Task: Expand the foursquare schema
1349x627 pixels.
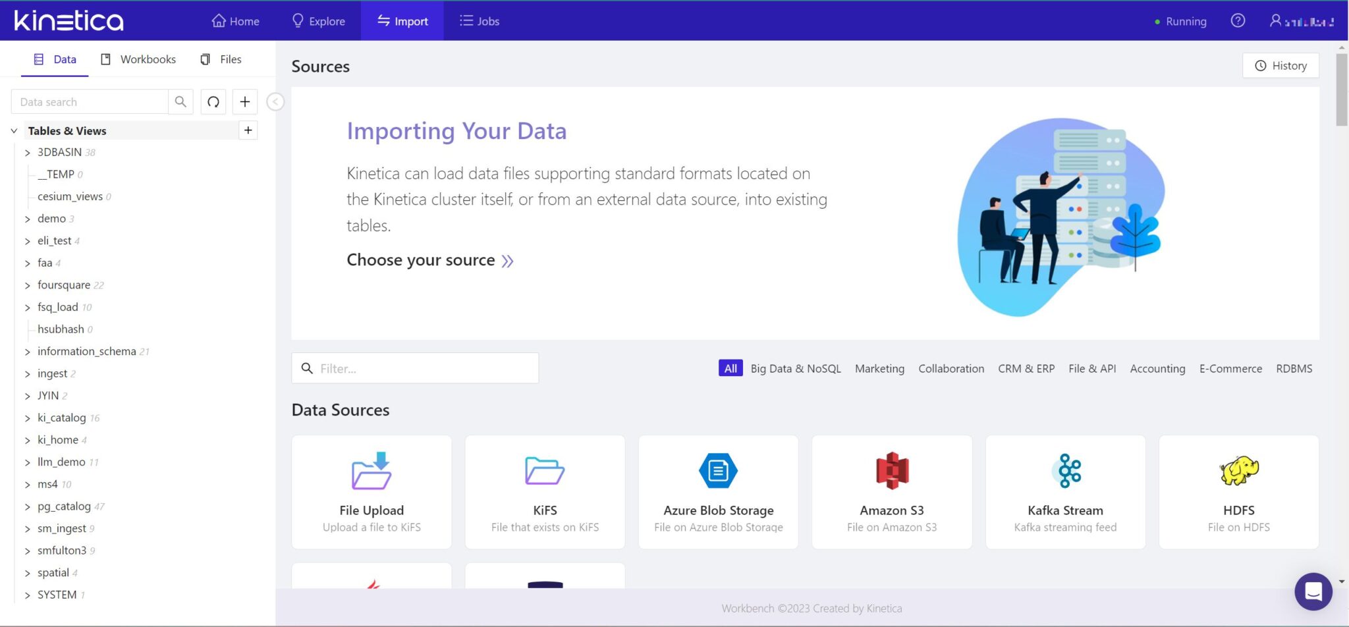Action: [27, 285]
